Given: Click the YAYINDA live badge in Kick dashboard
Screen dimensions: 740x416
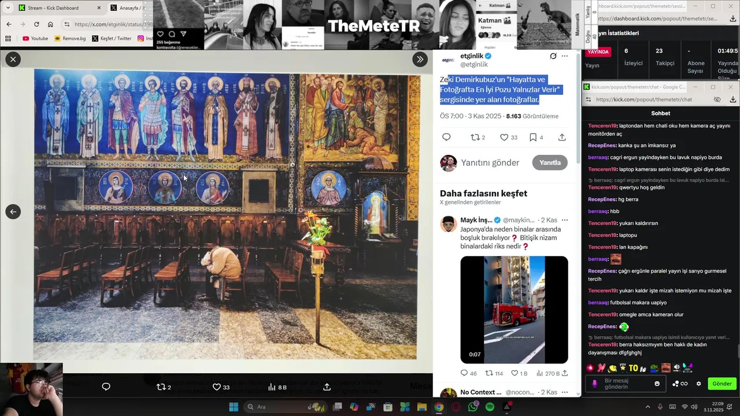Looking at the screenshot, I should 598,51.
